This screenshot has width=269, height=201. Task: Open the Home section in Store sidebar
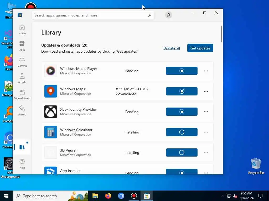point(22,30)
